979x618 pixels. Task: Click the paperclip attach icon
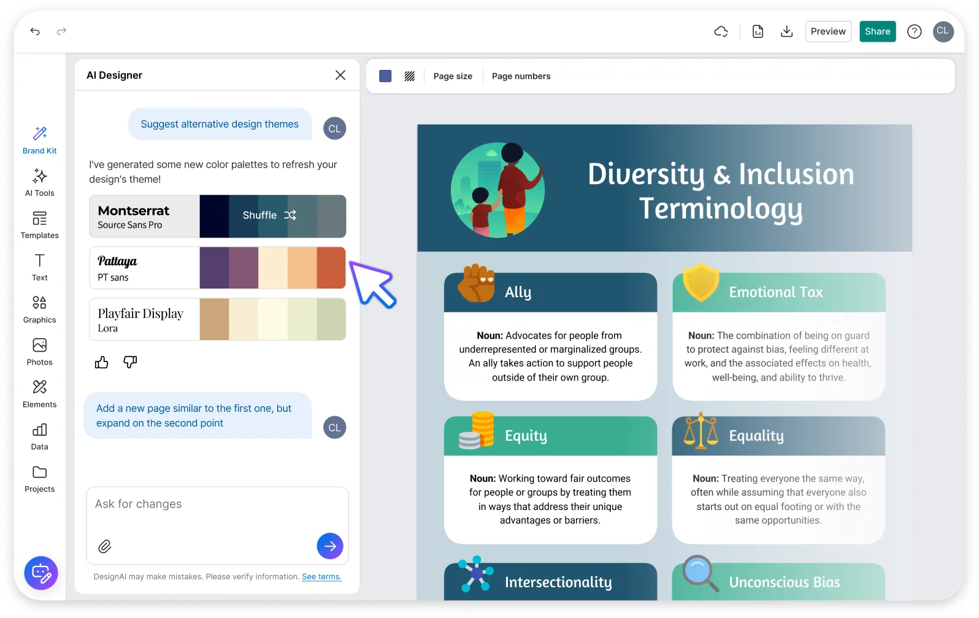(105, 546)
